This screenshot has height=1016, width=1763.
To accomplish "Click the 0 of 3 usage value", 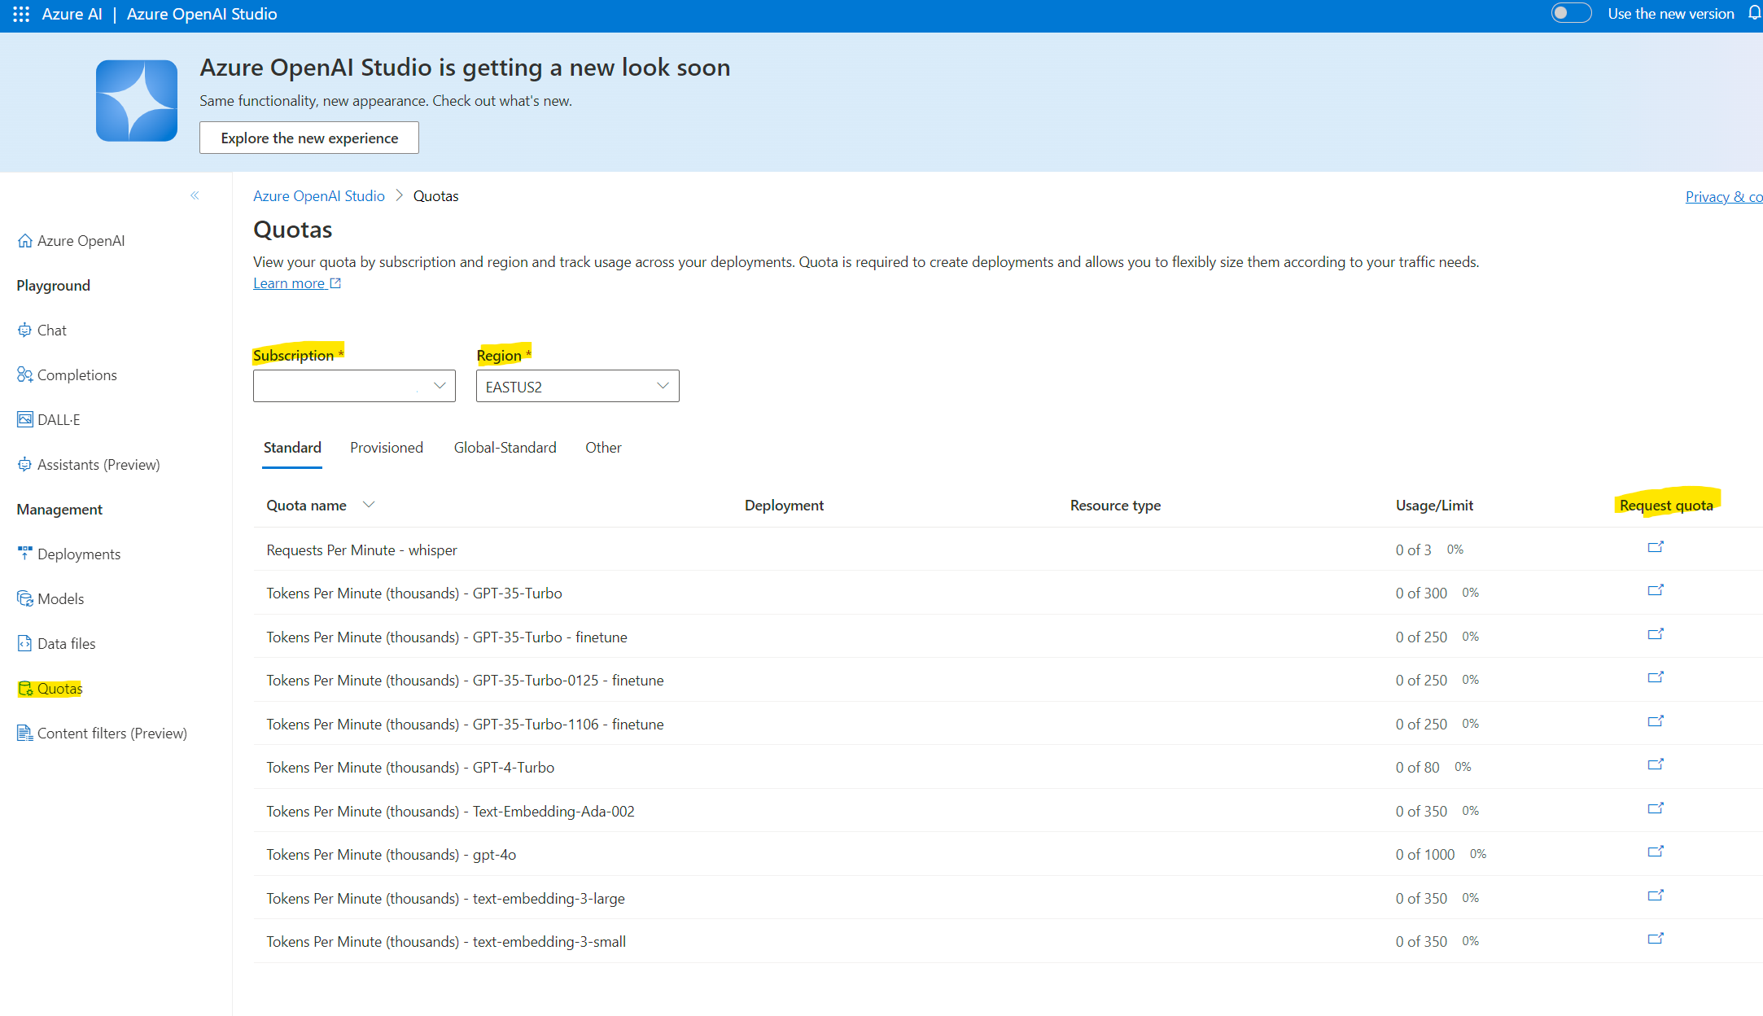I will tap(1413, 550).
